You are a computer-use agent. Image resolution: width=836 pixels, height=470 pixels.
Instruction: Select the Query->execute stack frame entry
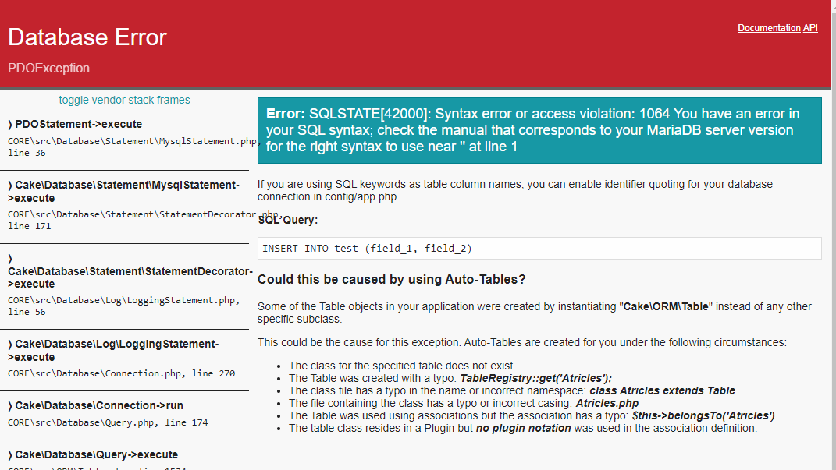(x=87, y=454)
